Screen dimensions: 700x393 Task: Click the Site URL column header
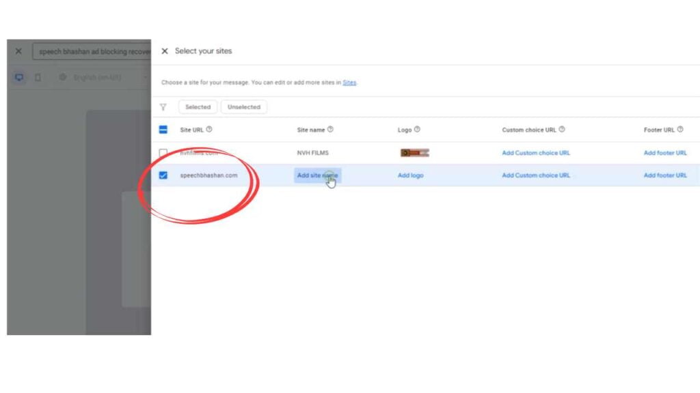point(191,130)
